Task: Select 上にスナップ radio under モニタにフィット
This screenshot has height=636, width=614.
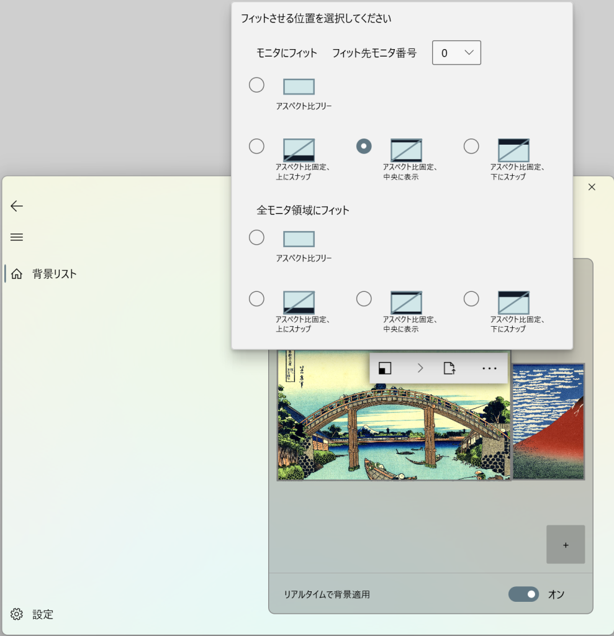Action: (x=256, y=147)
